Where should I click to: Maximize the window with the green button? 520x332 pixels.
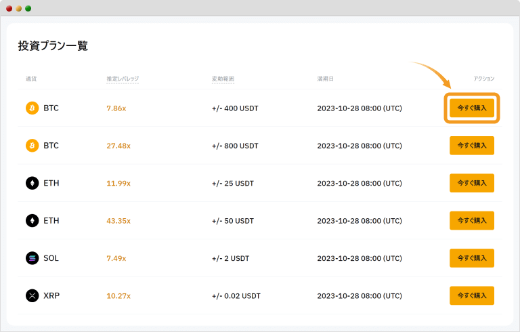[x=28, y=8]
